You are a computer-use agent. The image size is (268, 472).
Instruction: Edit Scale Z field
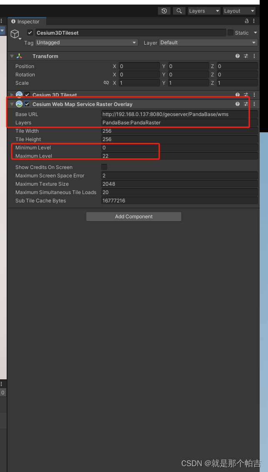pos(237,83)
